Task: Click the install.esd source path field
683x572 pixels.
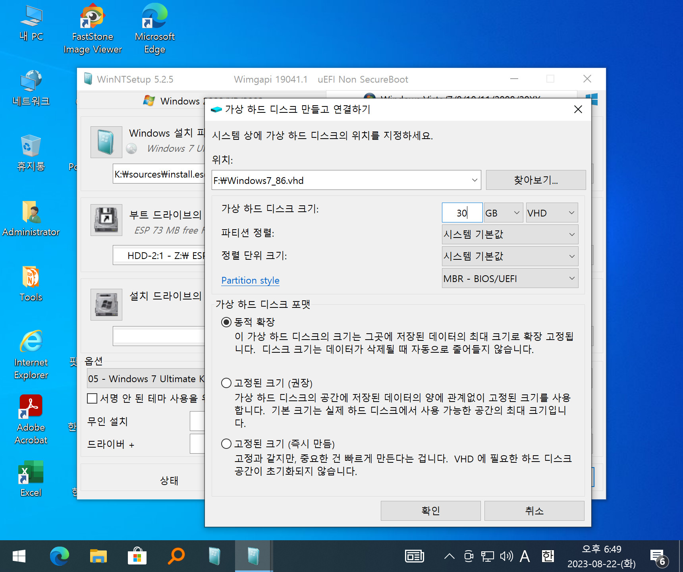Action: point(159,174)
